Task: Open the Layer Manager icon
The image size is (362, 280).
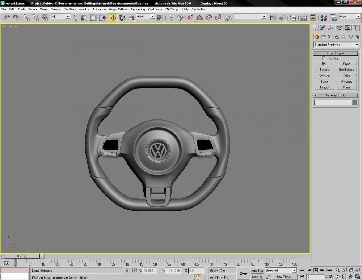Action: (293, 18)
